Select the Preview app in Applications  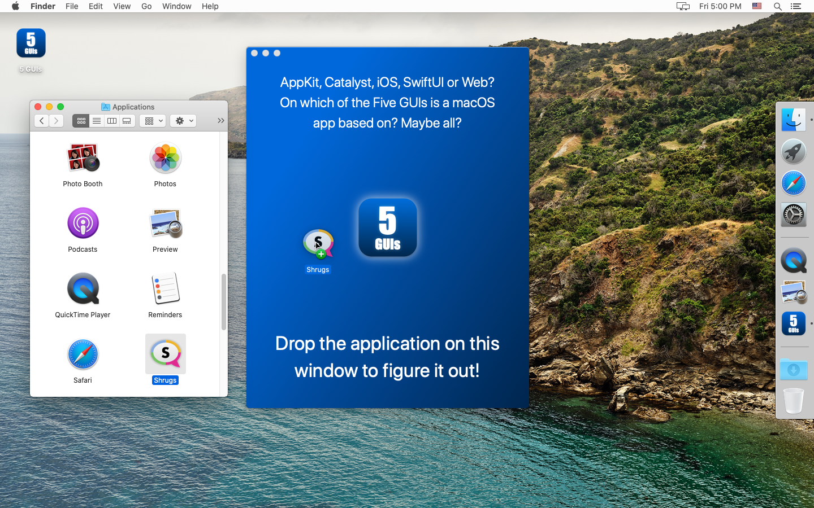click(x=165, y=224)
